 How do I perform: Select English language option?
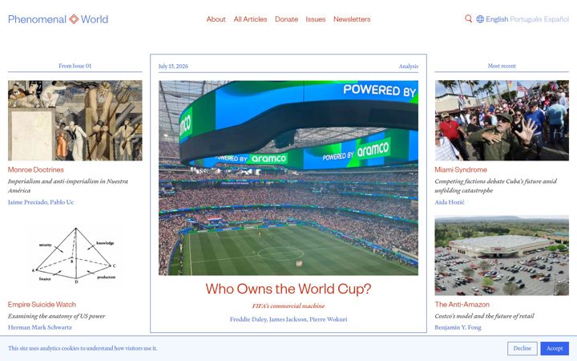pyautogui.click(x=497, y=19)
